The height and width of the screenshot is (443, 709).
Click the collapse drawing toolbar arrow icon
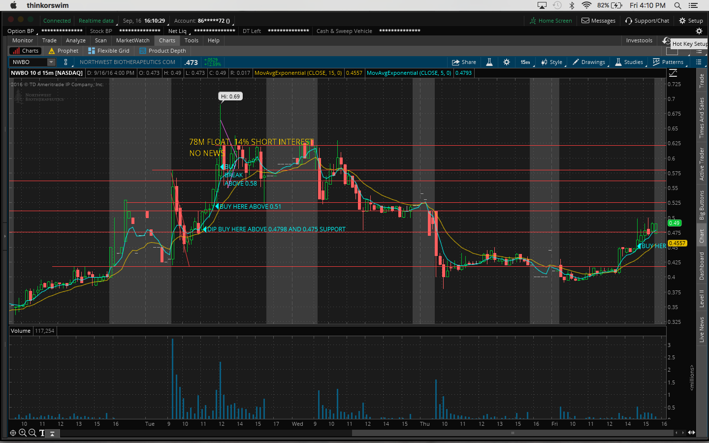tap(52, 434)
